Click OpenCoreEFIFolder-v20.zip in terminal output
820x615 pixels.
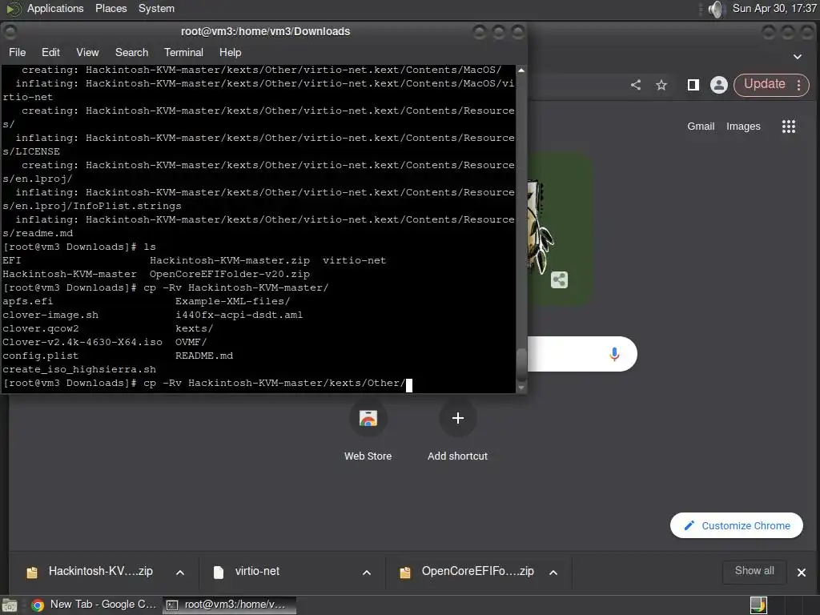230,274
